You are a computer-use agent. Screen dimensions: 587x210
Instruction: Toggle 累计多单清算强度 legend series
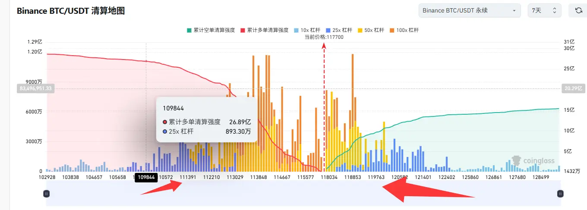point(265,30)
